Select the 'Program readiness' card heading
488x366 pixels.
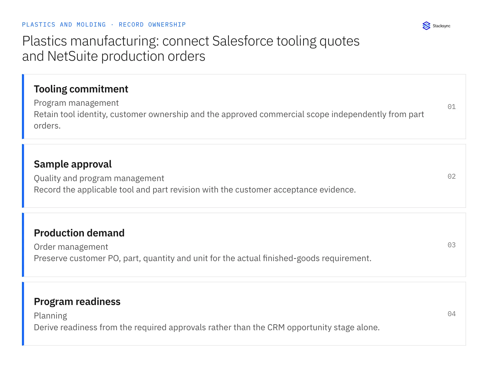pyautogui.click(x=77, y=302)
